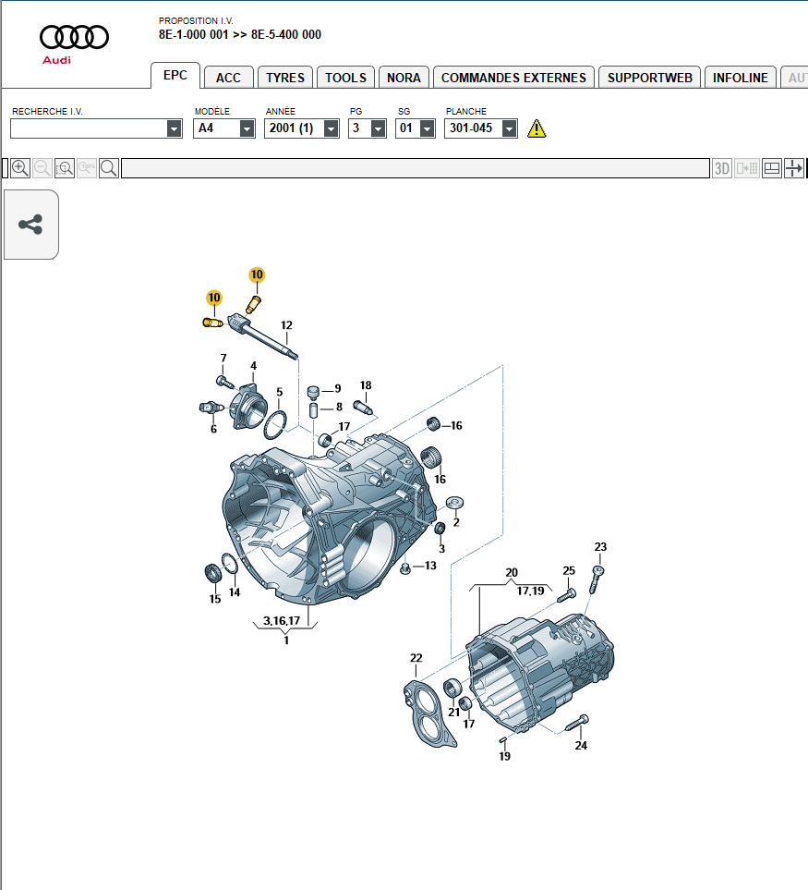Screen dimensions: 808x890
Task: Open the INFOLINE tab
Action: tap(740, 78)
